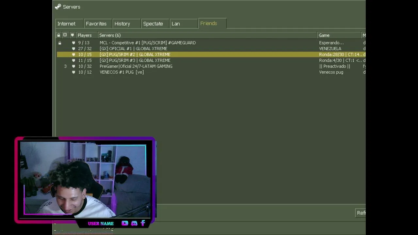Click bot count 3 on PreGamer row
The width and height of the screenshot is (418, 235).
click(65, 66)
